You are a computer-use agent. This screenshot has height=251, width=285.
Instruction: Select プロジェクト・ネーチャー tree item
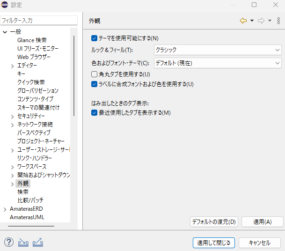pyautogui.click(x=41, y=141)
